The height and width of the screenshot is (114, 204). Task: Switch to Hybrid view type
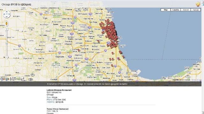click(186, 10)
